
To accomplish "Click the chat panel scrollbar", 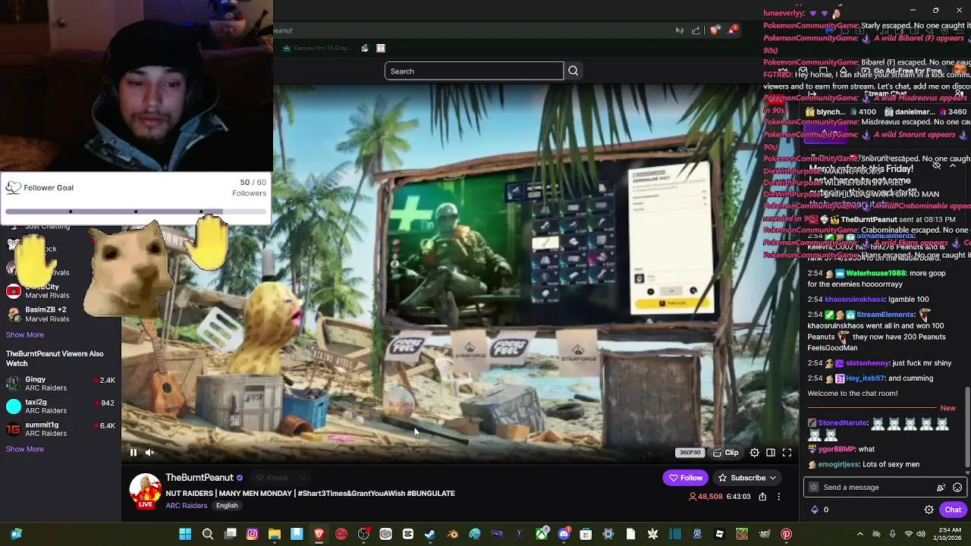I will click(x=967, y=428).
